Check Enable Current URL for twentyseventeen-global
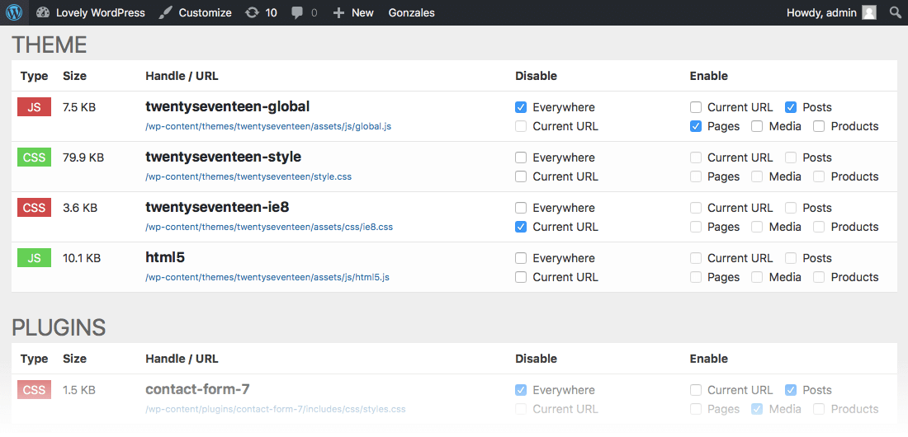The height and width of the screenshot is (437, 908). click(x=696, y=107)
